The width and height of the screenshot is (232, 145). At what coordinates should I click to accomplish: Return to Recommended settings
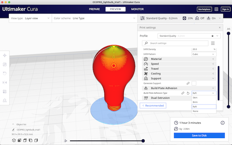click(153, 105)
